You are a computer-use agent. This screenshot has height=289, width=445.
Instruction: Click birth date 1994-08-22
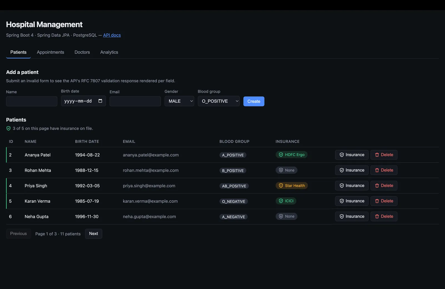pyautogui.click(x=87, y=155)
